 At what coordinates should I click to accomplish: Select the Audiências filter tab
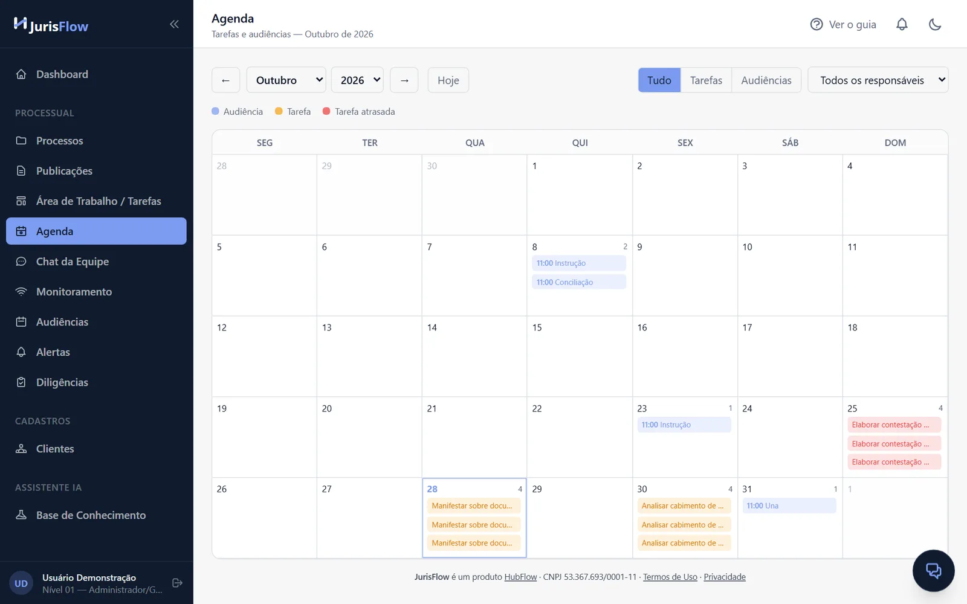(x=766, y=80)
